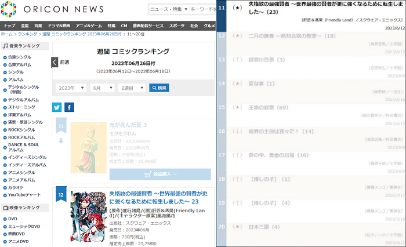Select 日本三國 (4) row in right list

tap(311, 235)
